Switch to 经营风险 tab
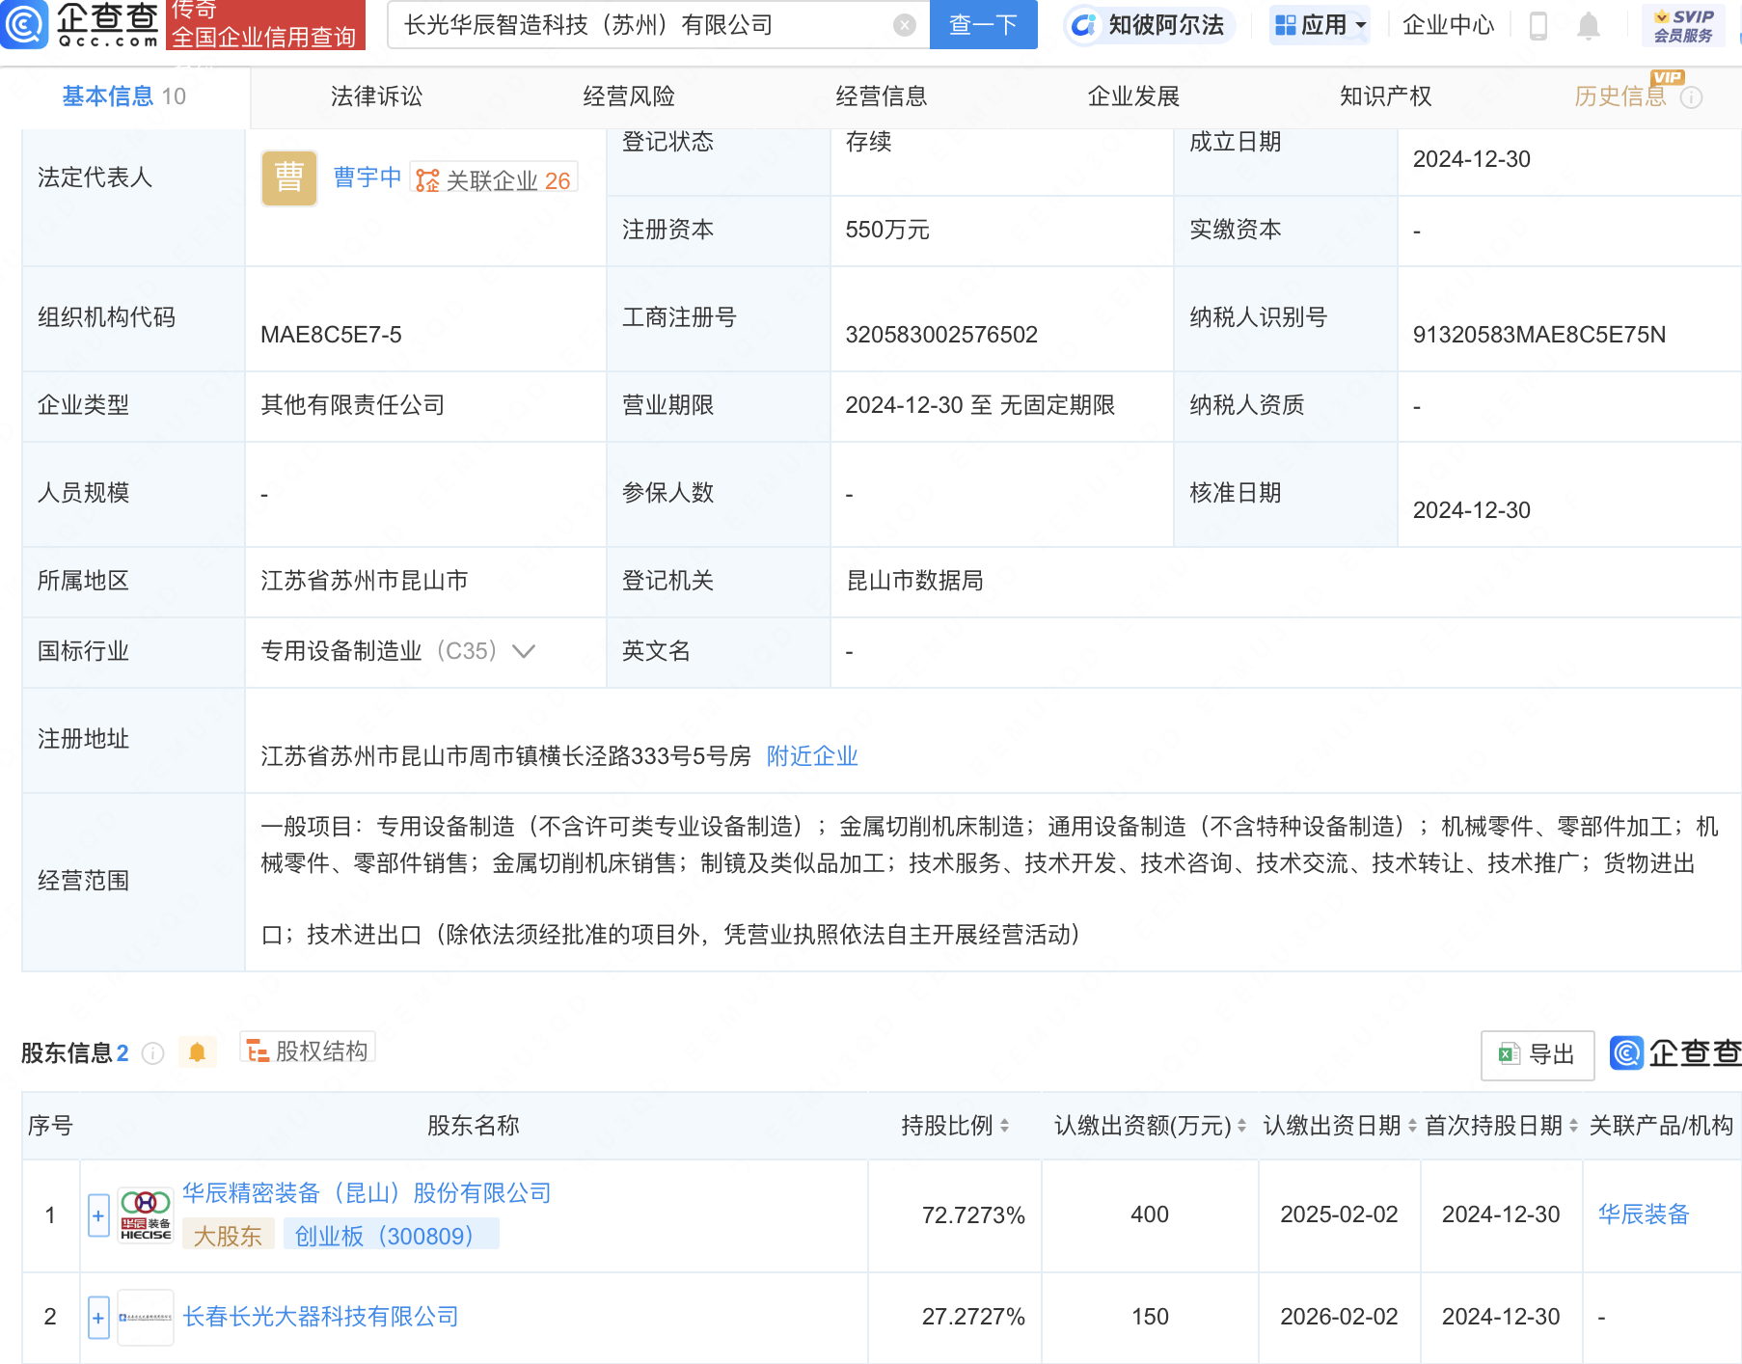 click(x=629, y=96)
